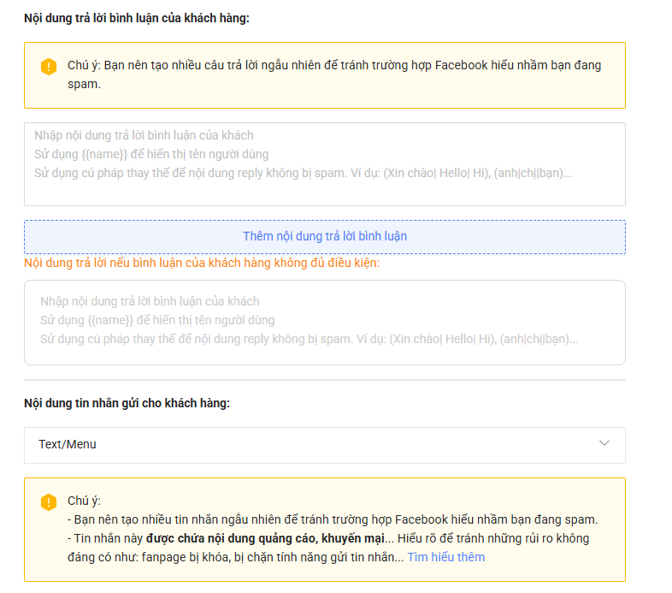Click the "Chú ý:" label in bottom notice

[84, 501]
